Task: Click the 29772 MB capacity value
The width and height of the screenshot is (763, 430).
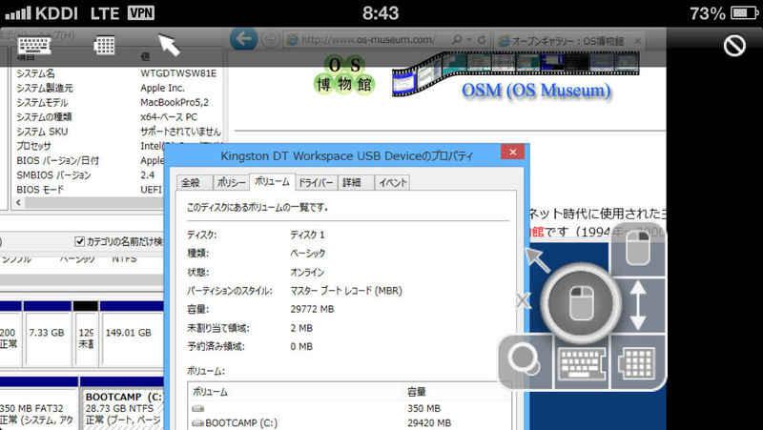Action: [x=312, y=309]
